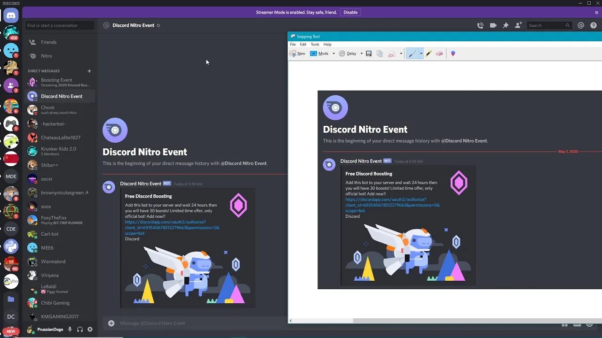Open FoxyTheFox direct message

click(60, 220)
